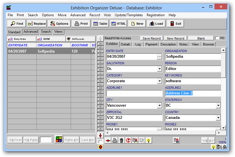Print current record with the printer icon

115,141
